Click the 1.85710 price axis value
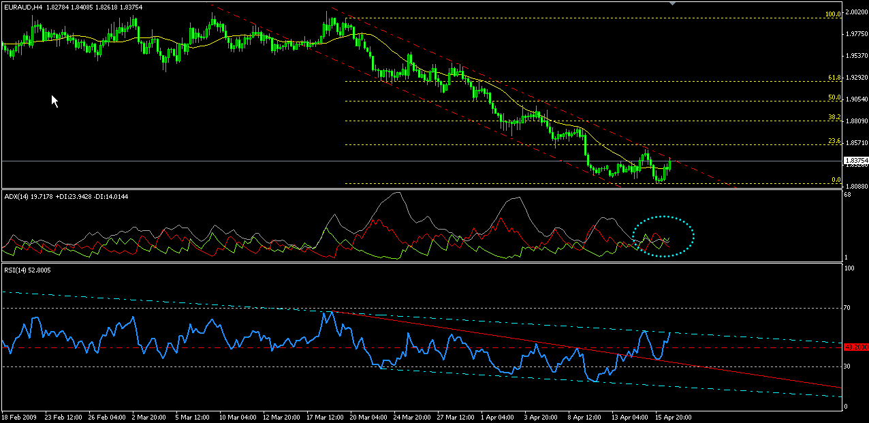 (x=855, y=144)
